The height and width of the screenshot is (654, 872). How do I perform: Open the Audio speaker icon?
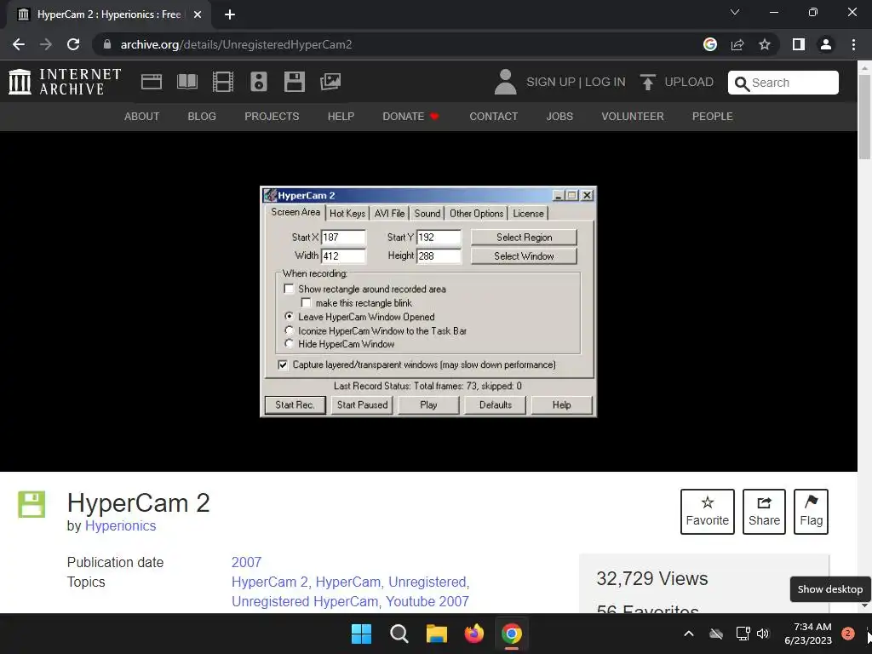(x=259, y=82)
